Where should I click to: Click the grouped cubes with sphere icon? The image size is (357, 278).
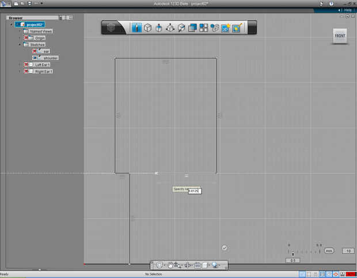214,28
